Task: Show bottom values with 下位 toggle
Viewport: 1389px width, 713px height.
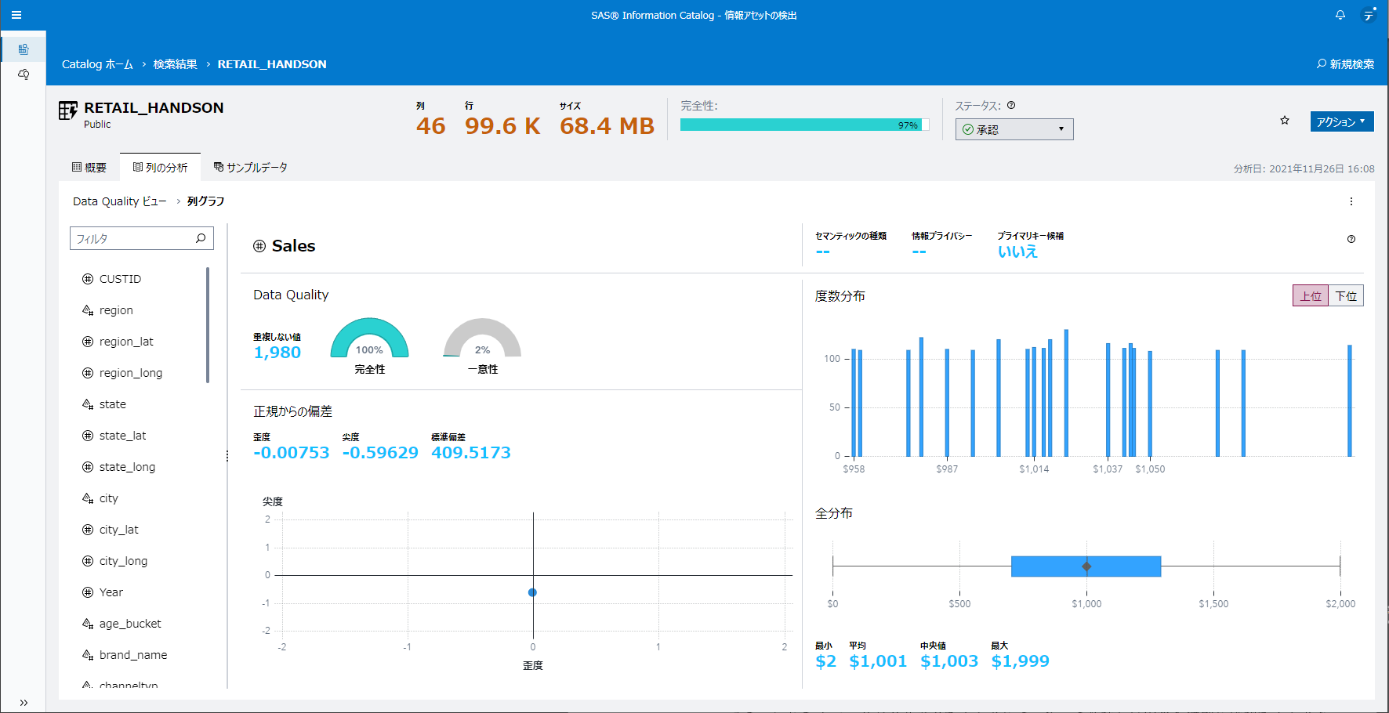Action: point(1346,295)
